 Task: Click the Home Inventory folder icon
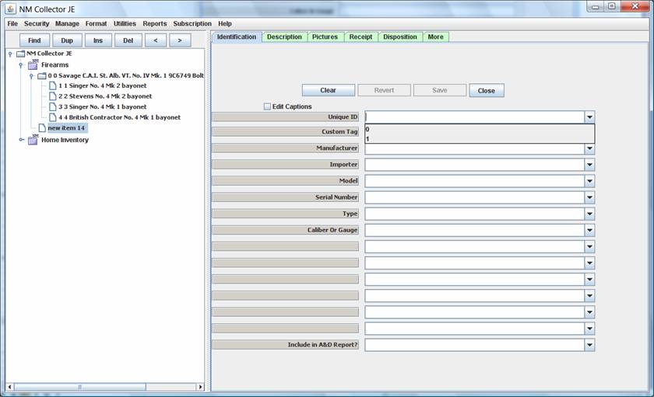click(33, 140)
